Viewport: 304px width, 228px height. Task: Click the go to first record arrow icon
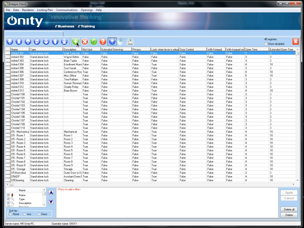tap(10, 42)
